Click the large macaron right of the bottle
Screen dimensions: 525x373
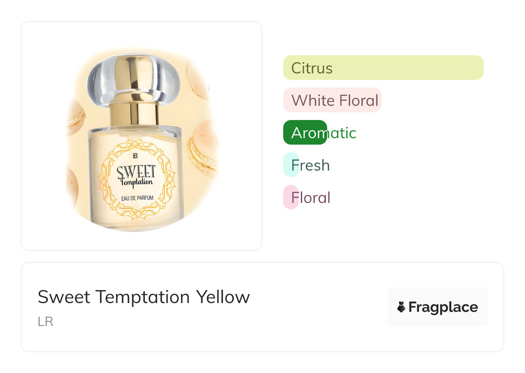203,149
